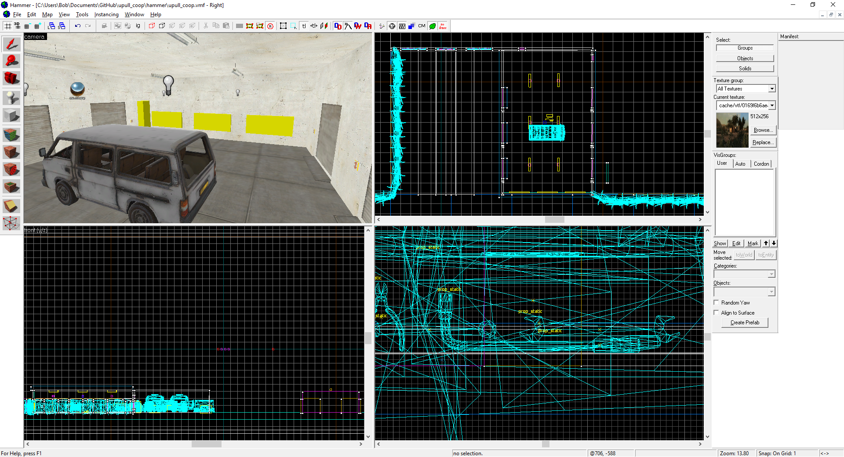Toggle Radius Culling 'R' button
Screen dimensions: 844x457
(x=270, y=26)
